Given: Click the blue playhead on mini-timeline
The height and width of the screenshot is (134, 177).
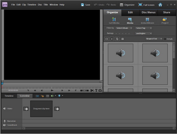Looking at the screenshot, I should click(2, 84).
